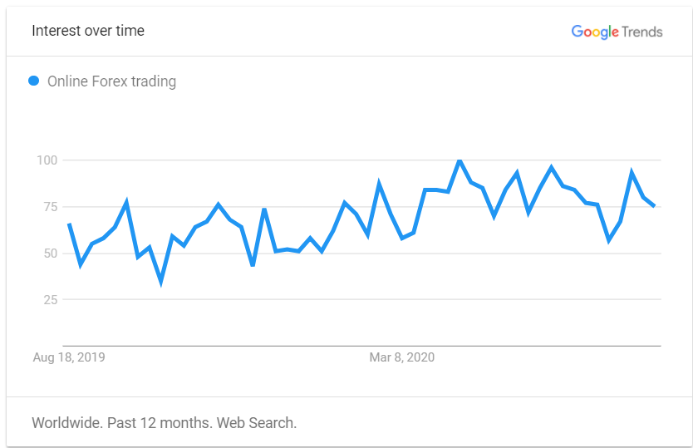Click the 100 y-axis label
The width and height of the screenshot is (693, 448).
pyautogui.click(x=47, y=160)
